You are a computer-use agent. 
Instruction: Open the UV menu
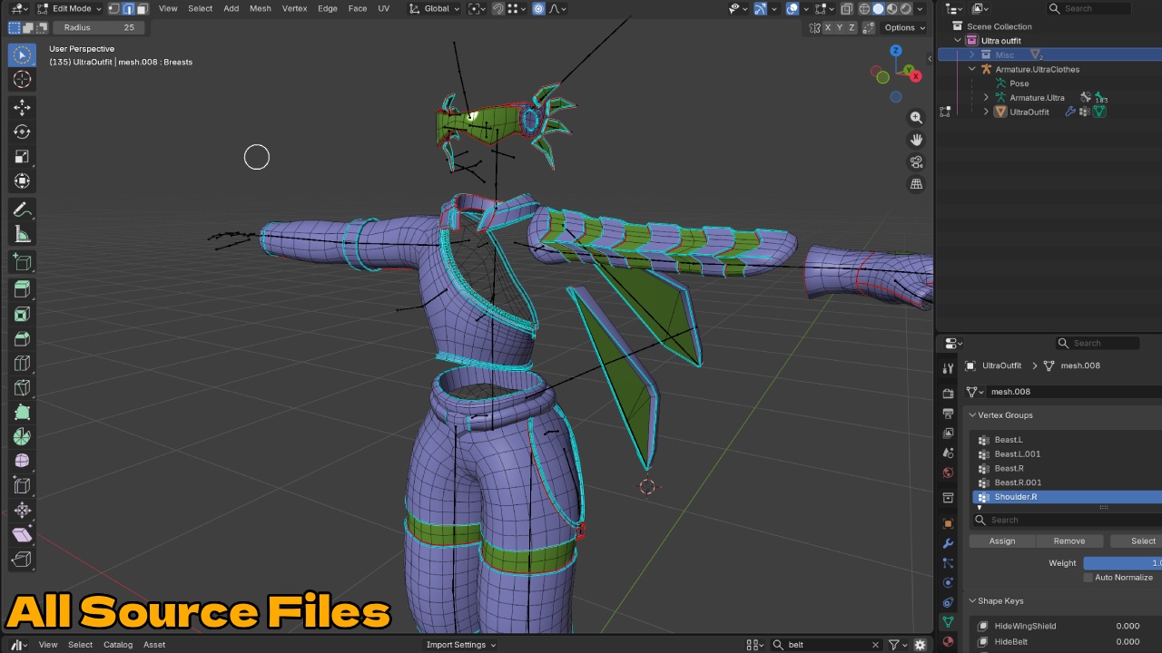click(x=383, y=8)
